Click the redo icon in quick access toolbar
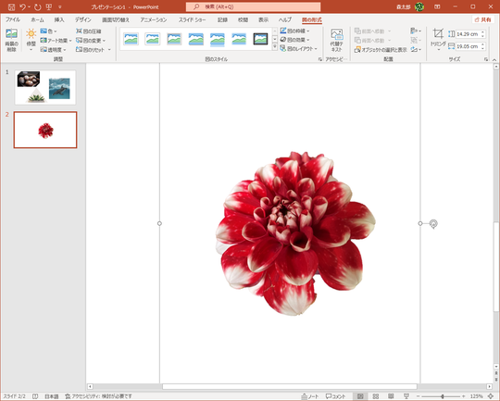This screenshot has height=401, width=500. tap(38, 6)
